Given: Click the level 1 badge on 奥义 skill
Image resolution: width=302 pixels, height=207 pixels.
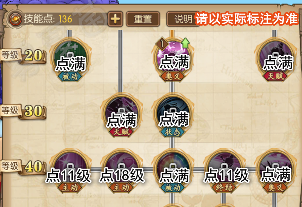Looking at the screenshot, I should point(162,44).
